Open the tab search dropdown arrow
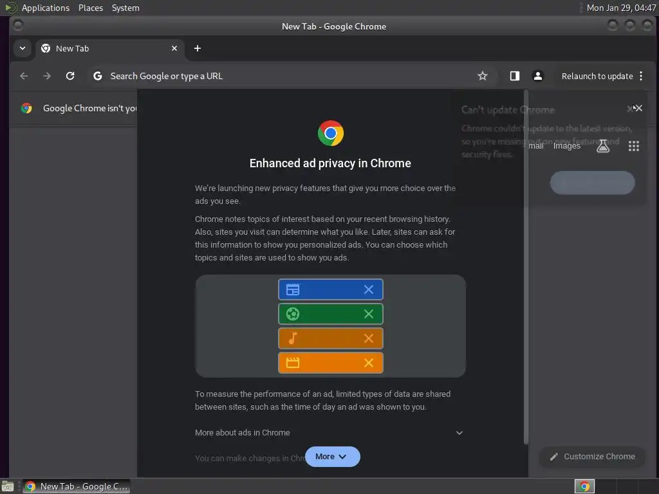This screenshot has height=494, width=659. point(23,48)
